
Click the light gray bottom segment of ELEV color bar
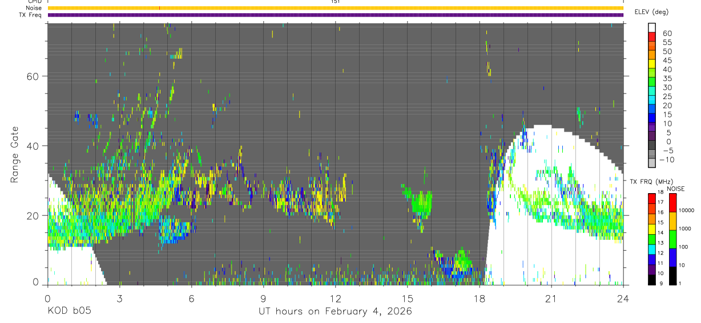(x=652, y=163)
